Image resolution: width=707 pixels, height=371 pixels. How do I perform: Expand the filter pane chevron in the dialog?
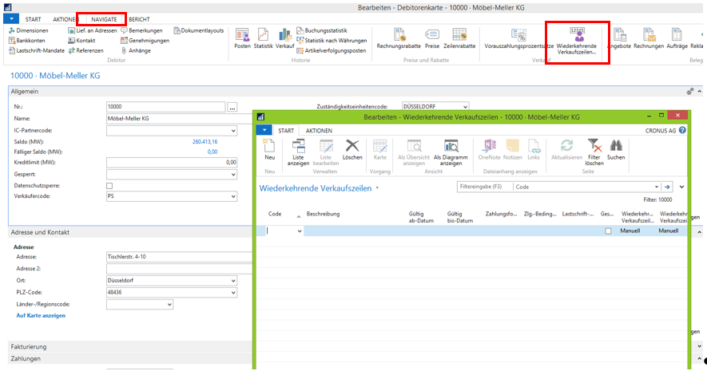click(681, 187)
